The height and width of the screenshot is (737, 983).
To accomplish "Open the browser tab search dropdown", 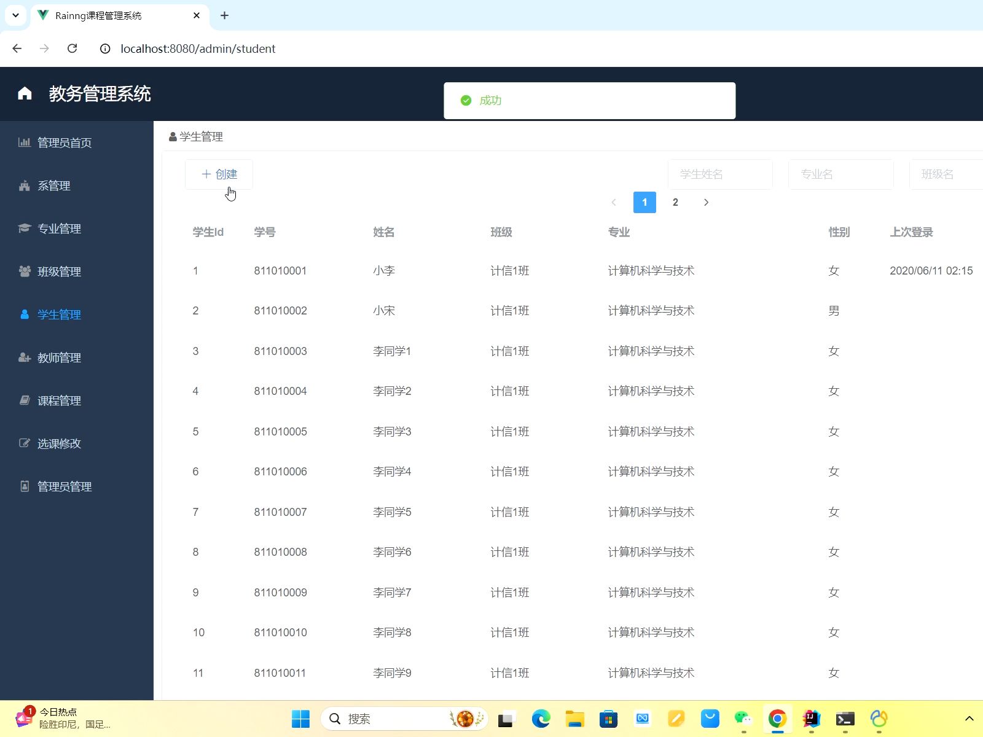I will [15, 15].
